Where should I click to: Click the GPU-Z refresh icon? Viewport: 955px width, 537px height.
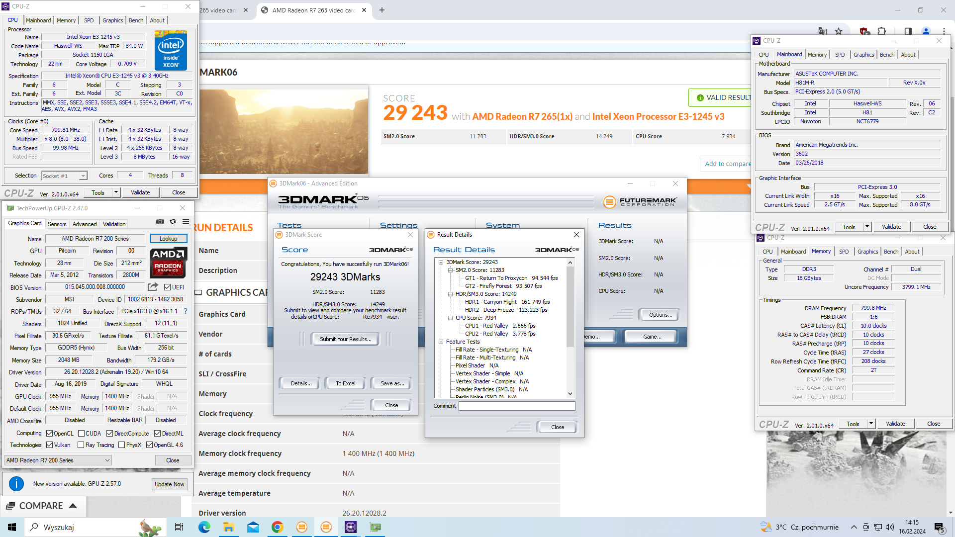(173, 222)
